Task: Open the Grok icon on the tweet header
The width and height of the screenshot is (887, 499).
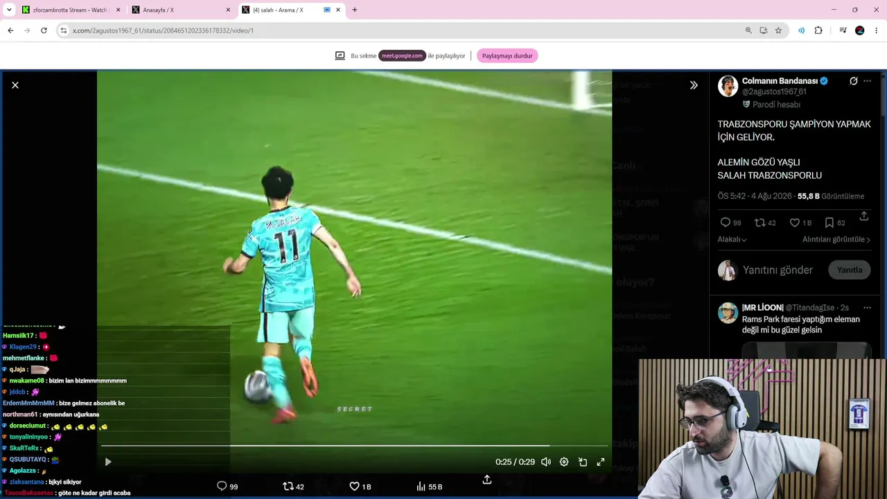Action: pos(854,81)
